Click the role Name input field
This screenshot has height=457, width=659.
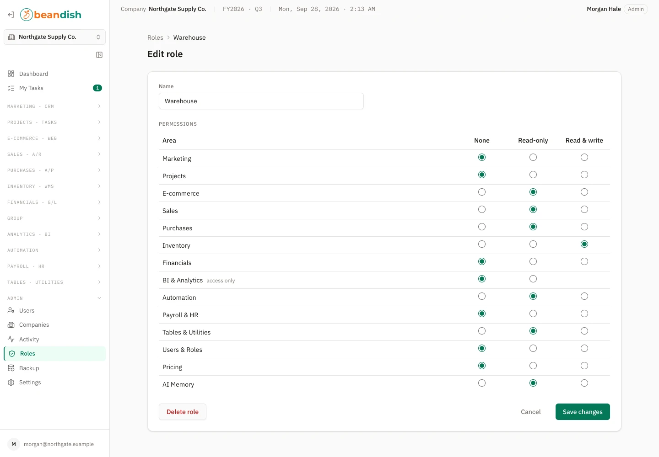click(x=261, y=101)
